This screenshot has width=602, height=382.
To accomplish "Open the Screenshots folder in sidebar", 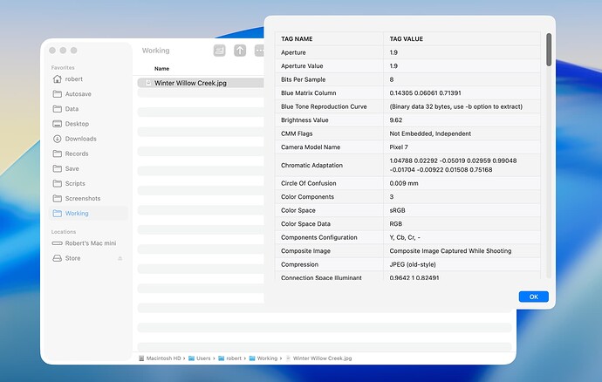I will (88, 199).
